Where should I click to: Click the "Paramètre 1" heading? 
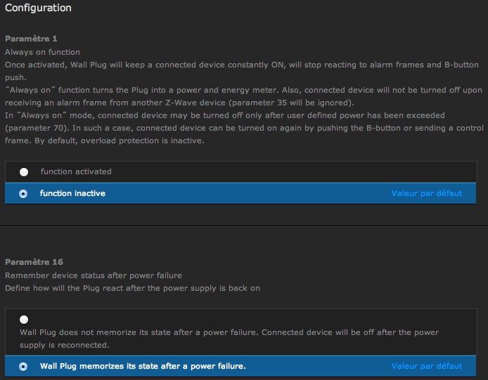31,38
